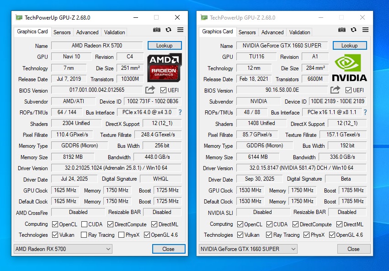Click refresh icon in AMD Radeon window
Image resolution: width=389 pixels, height=271 pixels.
coord(169,30)
